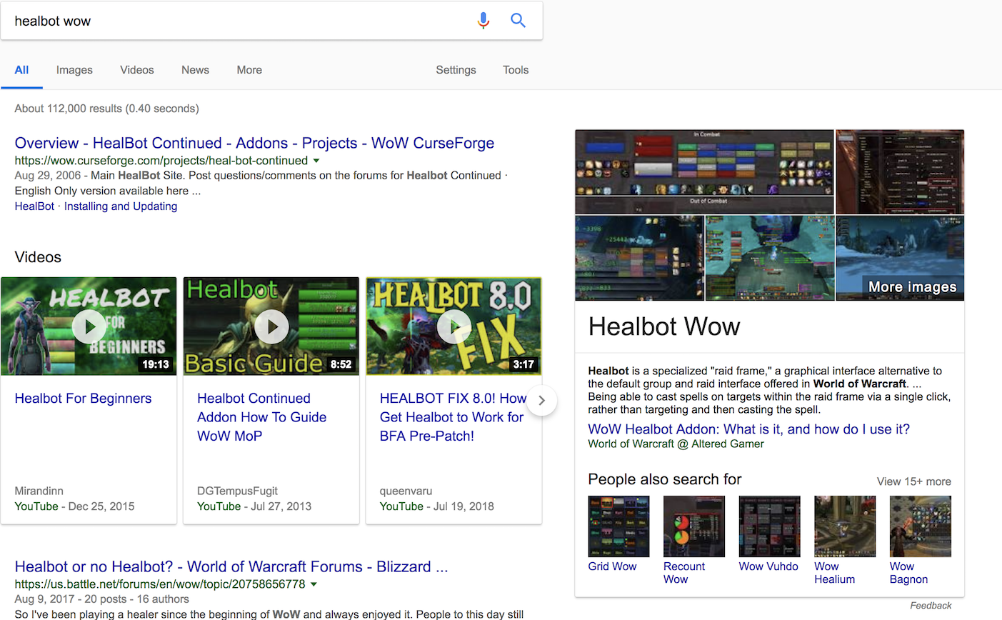1002x620 pixels.
Task: Open the Tools options
Action: (516, 70)
